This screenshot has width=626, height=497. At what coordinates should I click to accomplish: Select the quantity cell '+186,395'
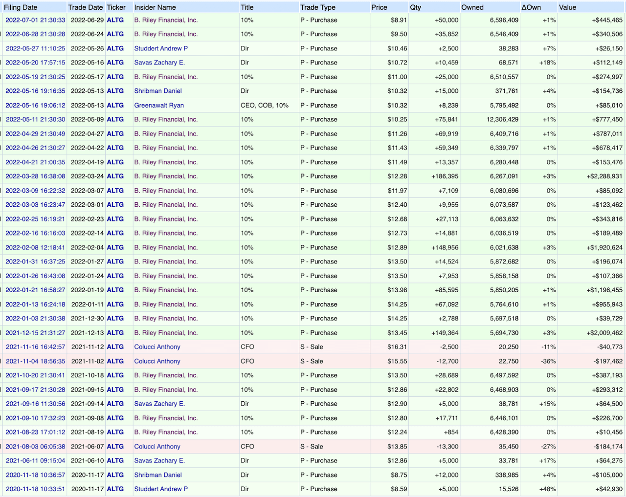(x=445, y=176)
